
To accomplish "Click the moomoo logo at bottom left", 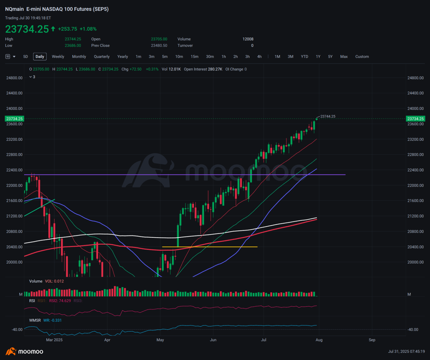I will coord(24,351).
